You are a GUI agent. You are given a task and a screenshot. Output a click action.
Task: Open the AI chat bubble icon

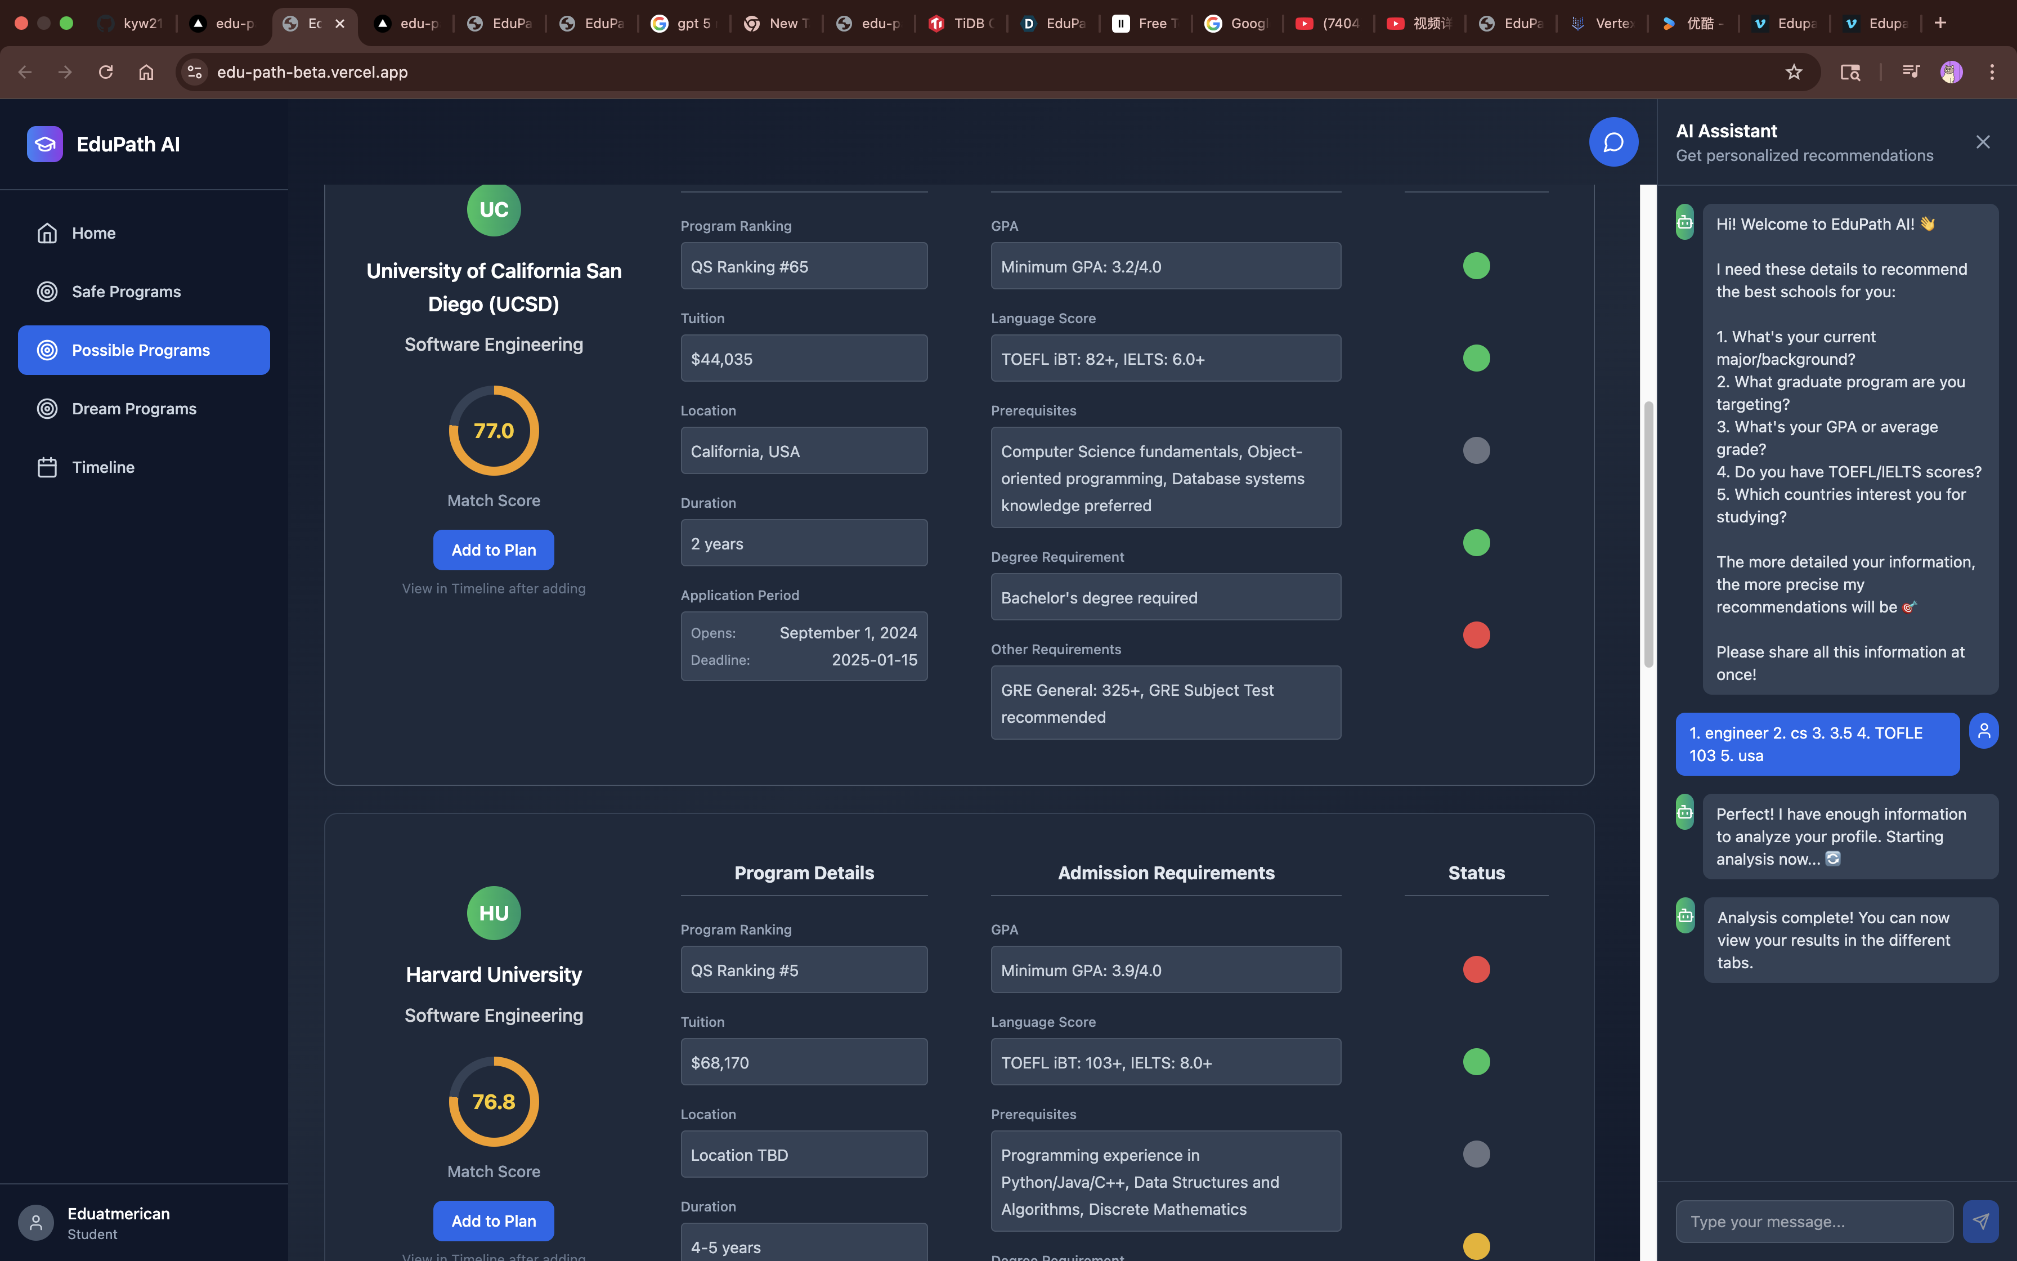[1613, 142]
